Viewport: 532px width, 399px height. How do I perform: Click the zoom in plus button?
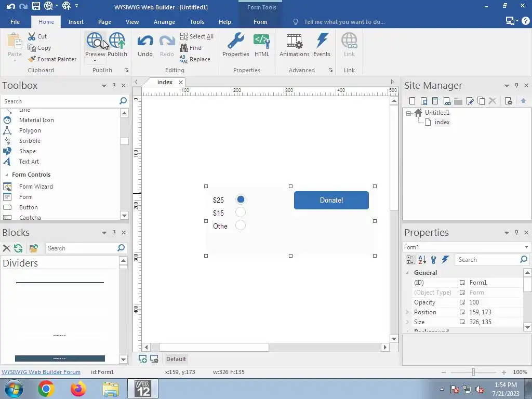(504, 372)
